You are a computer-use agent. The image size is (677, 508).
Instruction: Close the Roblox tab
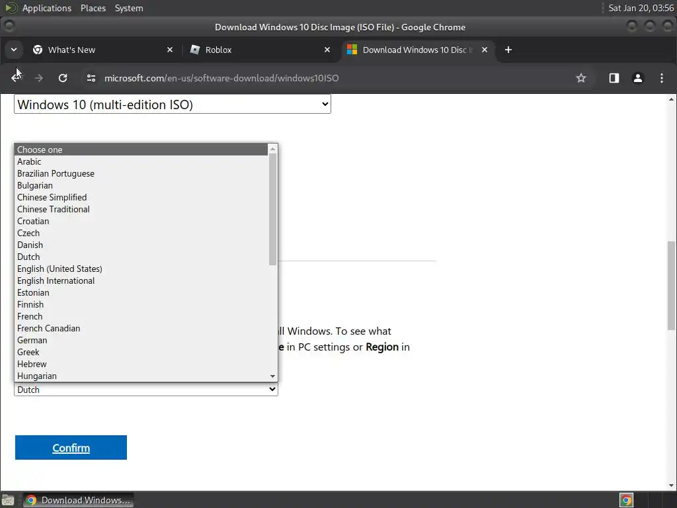coord(327,50)
